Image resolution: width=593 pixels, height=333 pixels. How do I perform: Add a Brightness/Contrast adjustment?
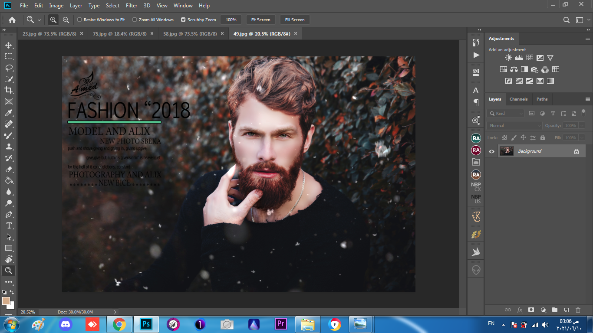[508, 58]
